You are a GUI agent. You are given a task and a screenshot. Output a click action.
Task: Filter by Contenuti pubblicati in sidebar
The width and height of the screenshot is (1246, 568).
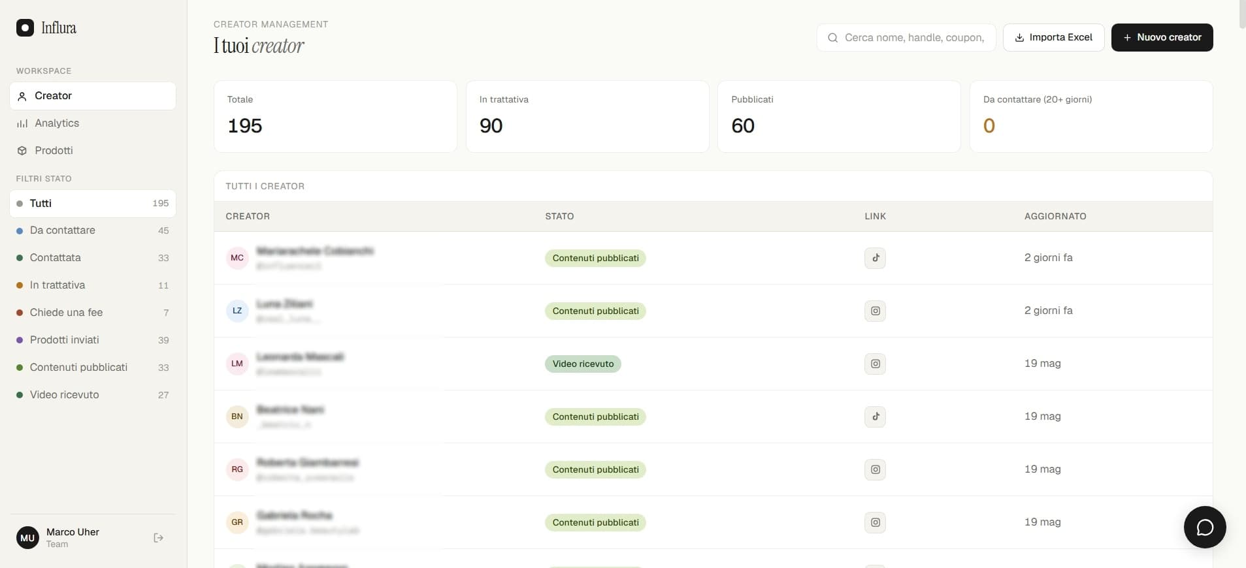tap(93, 368)
